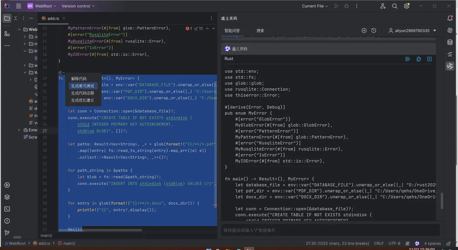Open the WebRoot project dropdown
The image size is (458, 250).
[42, 6]
